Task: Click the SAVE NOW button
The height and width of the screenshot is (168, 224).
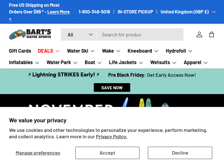Action: (x=112, y=87)
